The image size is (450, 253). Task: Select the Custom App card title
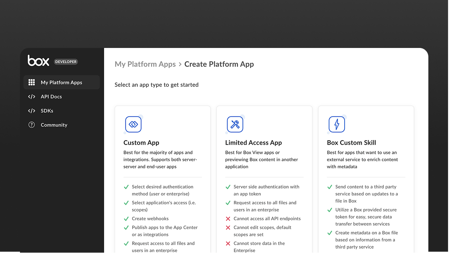[x=141, y=143]
